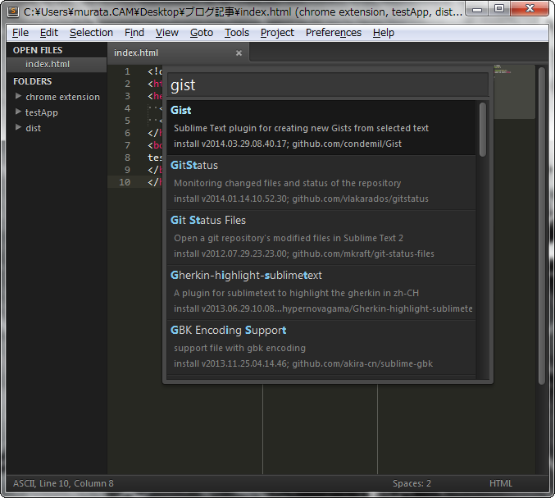Choose GBK Encoding Support package
The height and width of the screenshot is (498, 555).
321,348
